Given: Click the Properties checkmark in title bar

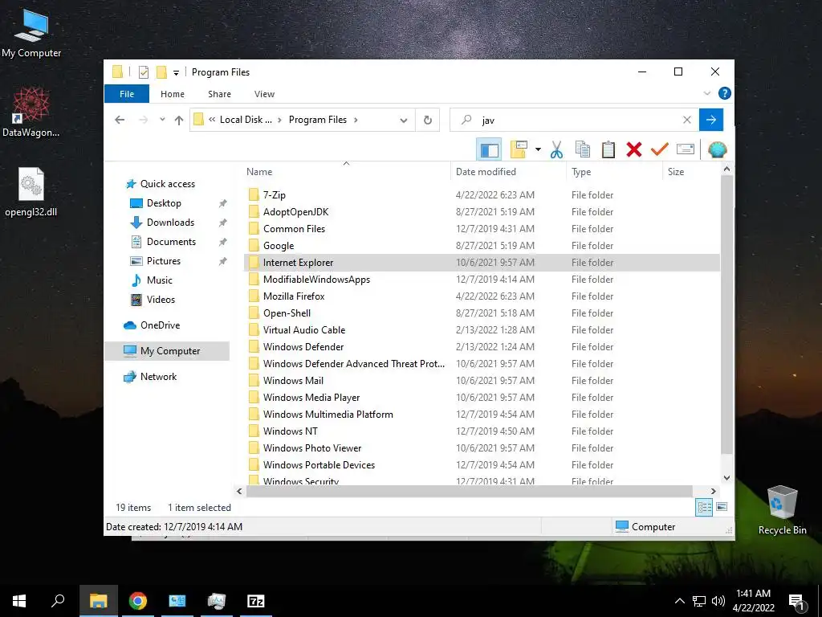Looking at the screenshot, I should point(144,72).
